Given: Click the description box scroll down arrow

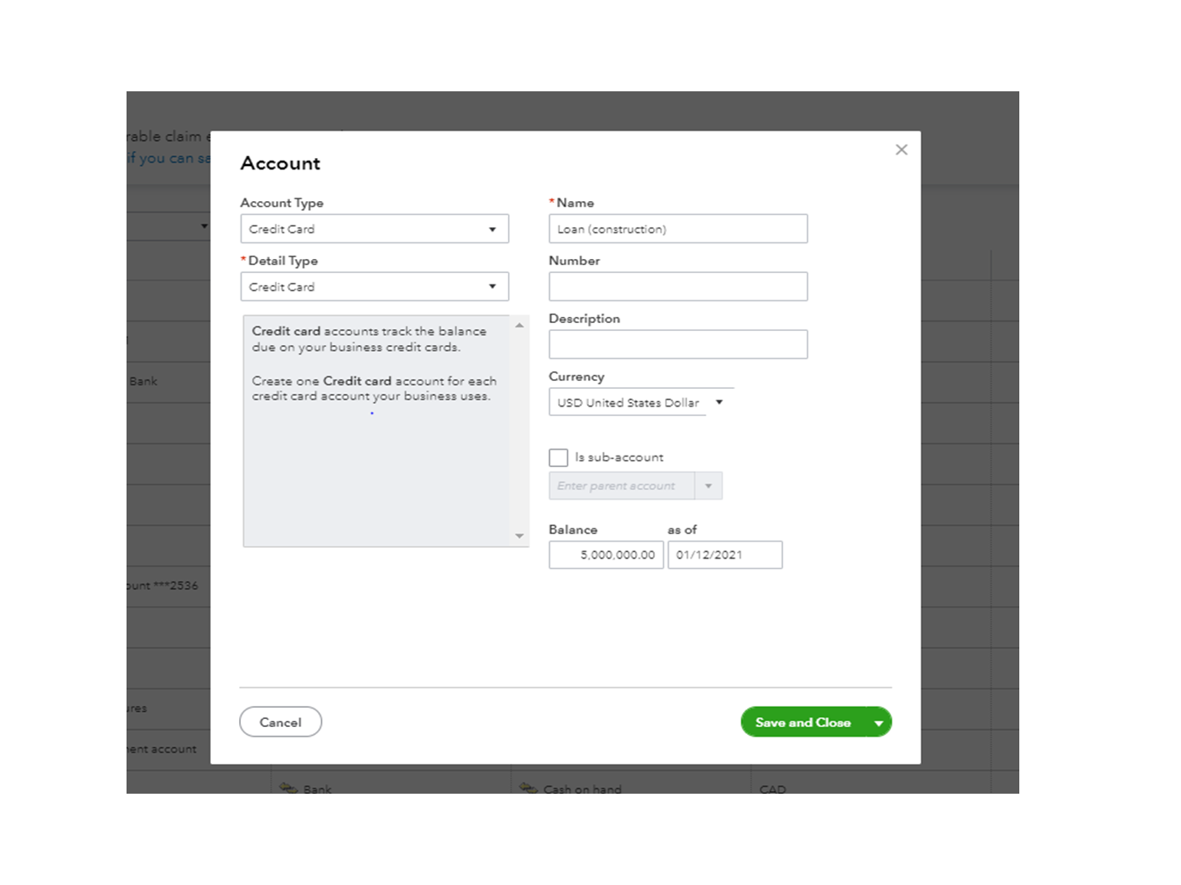Looking at the screenshot, I should click(x=519, y=536).
